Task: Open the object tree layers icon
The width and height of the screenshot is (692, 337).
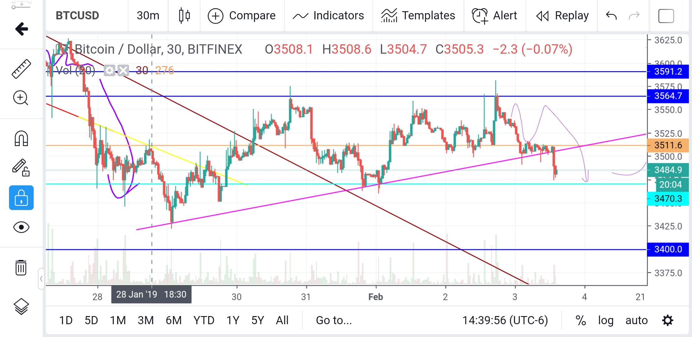Action: tap(21, 306)
